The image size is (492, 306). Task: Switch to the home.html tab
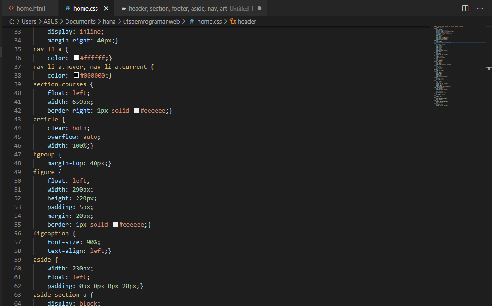tap(27, 8)
